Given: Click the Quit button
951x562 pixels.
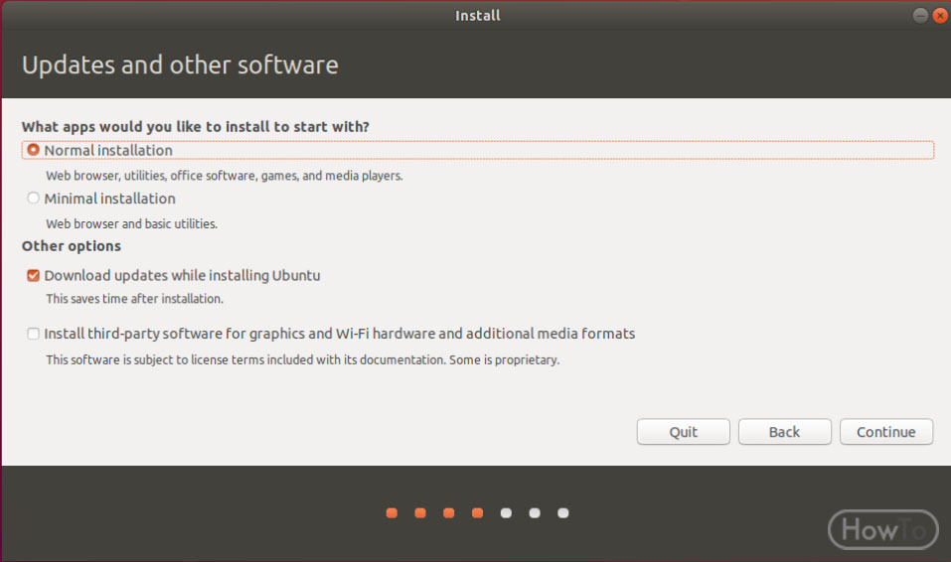Looking at the screenshot, I should pyautogui.click(x=683, y=432).
